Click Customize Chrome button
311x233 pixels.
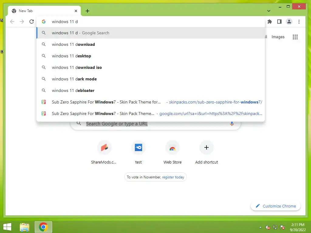[275, 206]
